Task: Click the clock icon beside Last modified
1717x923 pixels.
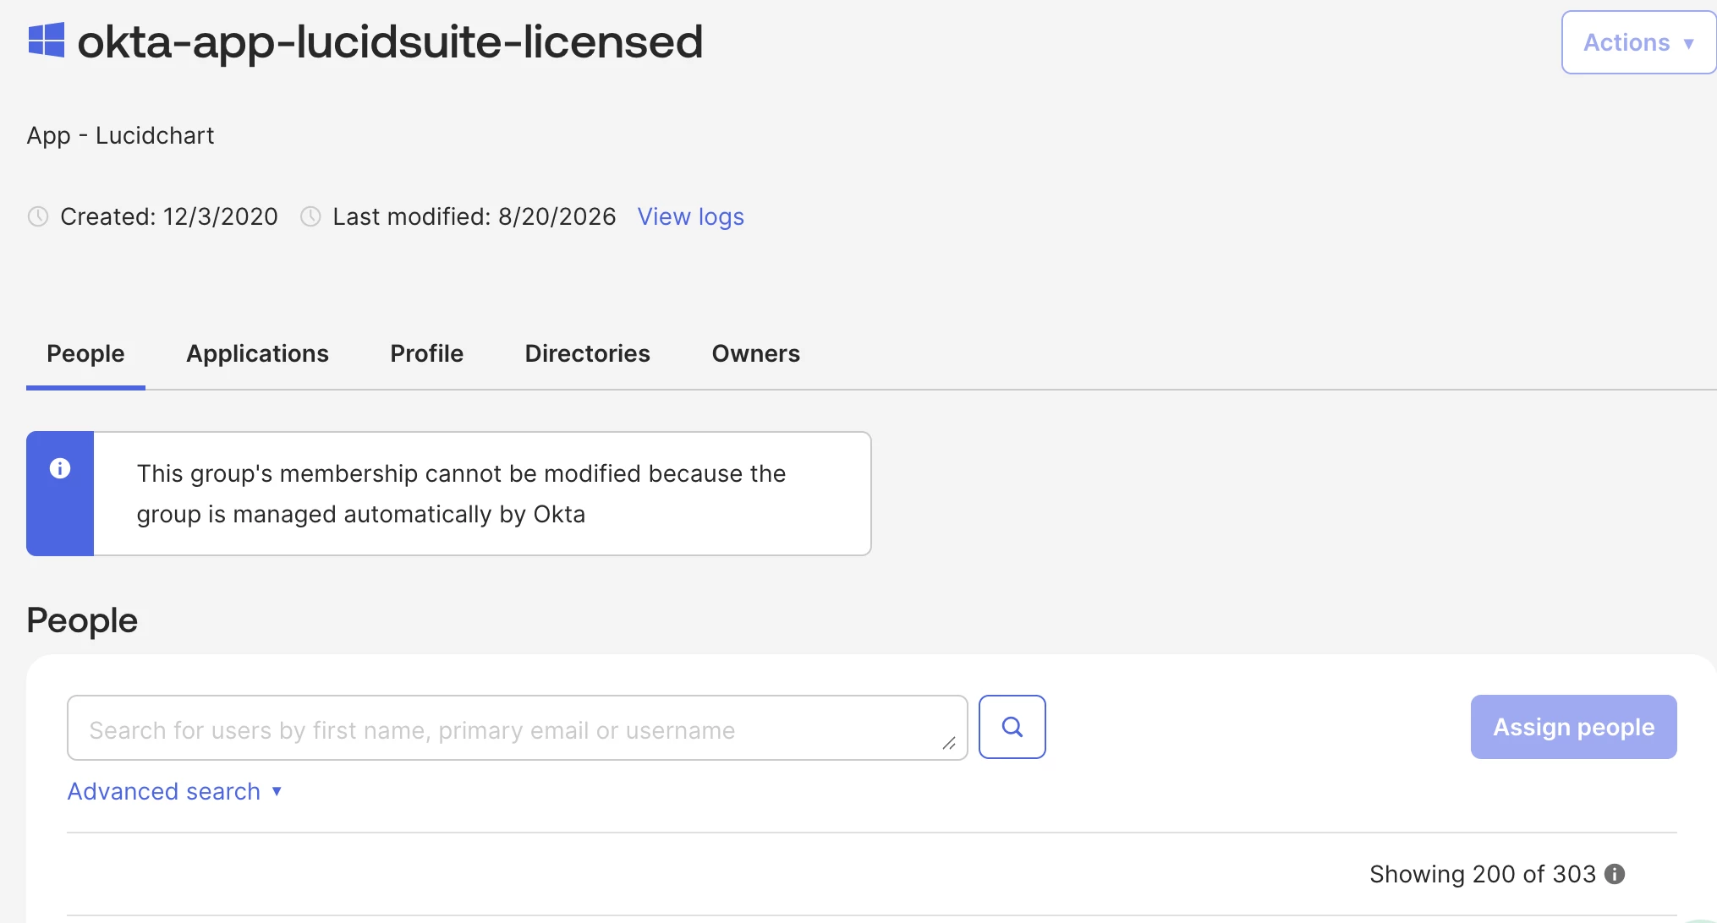Action: [310, 216]
